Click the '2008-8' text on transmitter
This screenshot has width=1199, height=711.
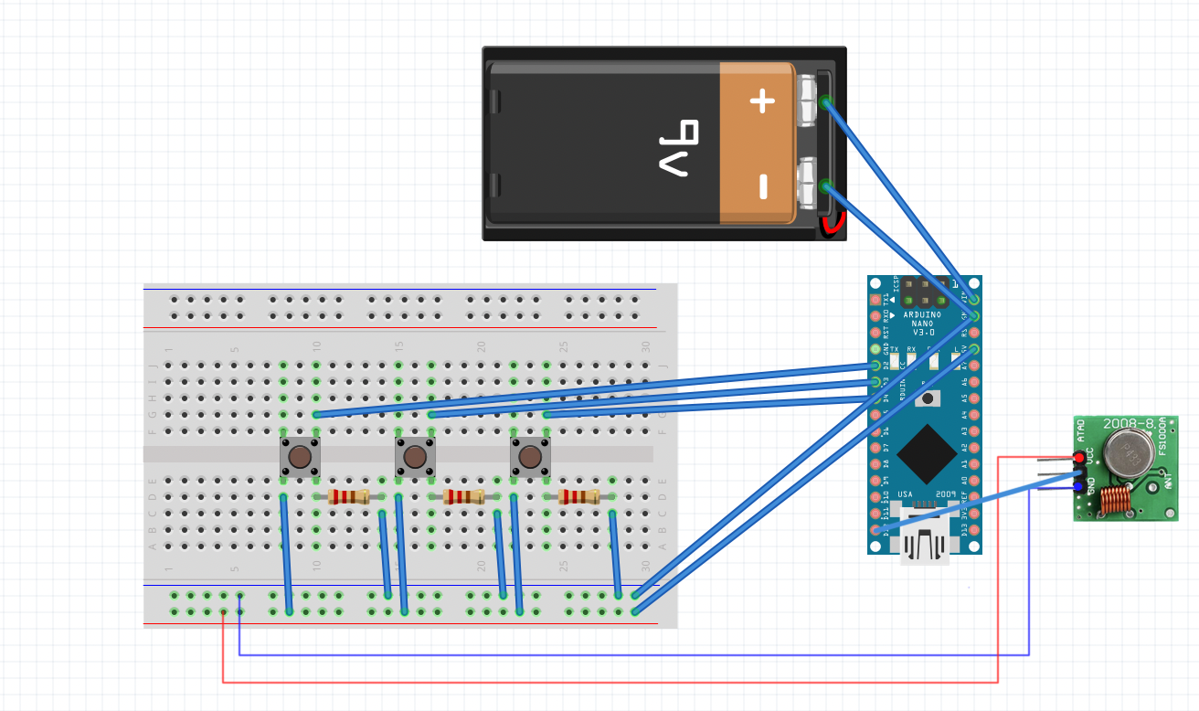tap(1130, 423)
